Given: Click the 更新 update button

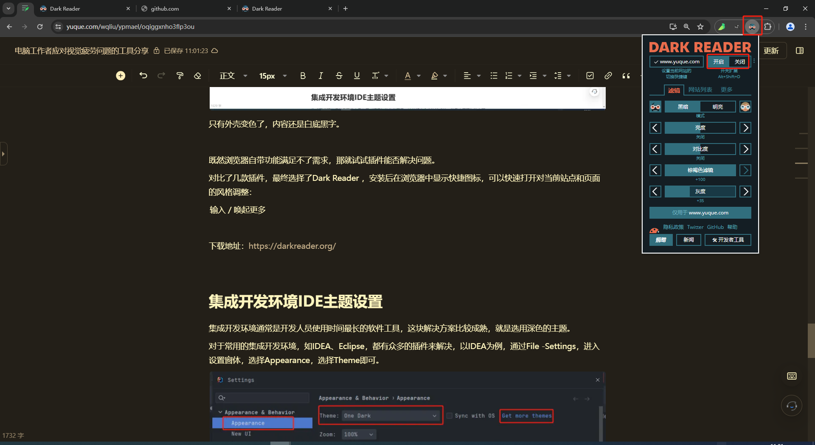Looking at the screenshot, I should click(771, 51).
